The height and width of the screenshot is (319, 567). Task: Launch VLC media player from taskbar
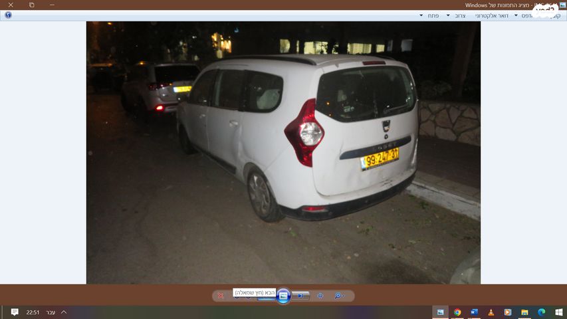point(491,312)
